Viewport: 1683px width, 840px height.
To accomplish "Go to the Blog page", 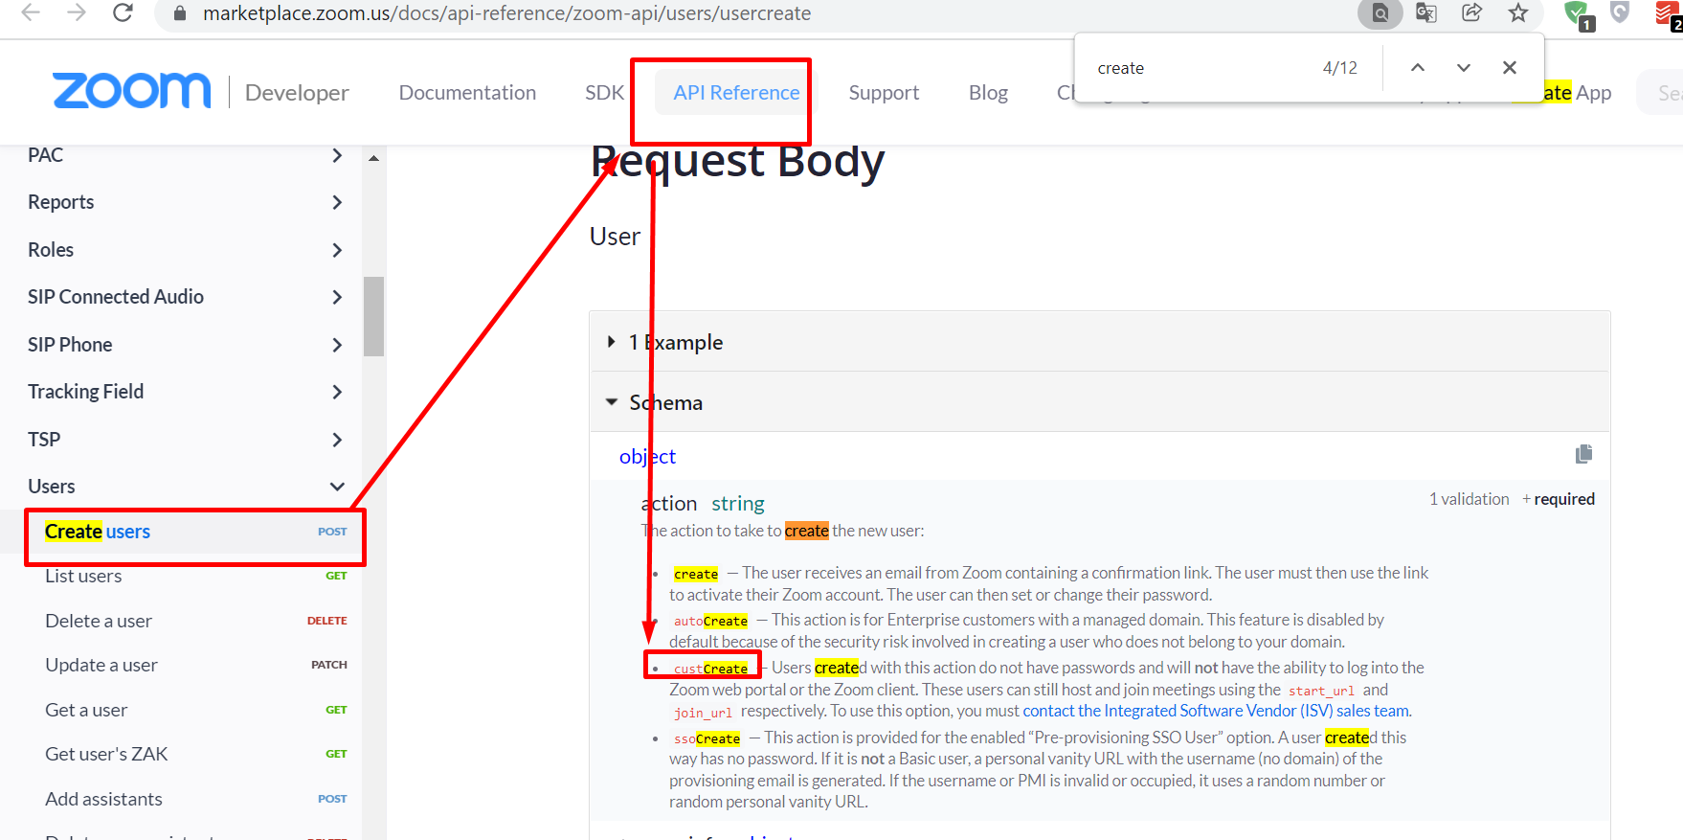I will coord(988,93).
